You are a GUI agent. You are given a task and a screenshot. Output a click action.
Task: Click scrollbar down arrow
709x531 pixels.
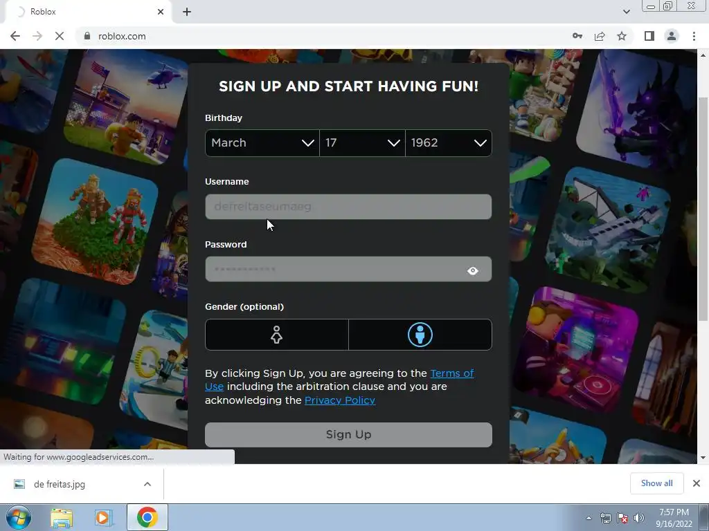click(703, 458)
